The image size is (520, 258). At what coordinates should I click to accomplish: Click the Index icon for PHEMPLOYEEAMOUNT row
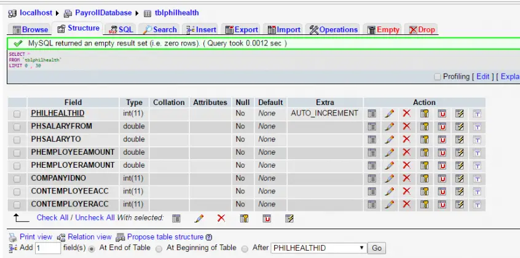point(459,152)
